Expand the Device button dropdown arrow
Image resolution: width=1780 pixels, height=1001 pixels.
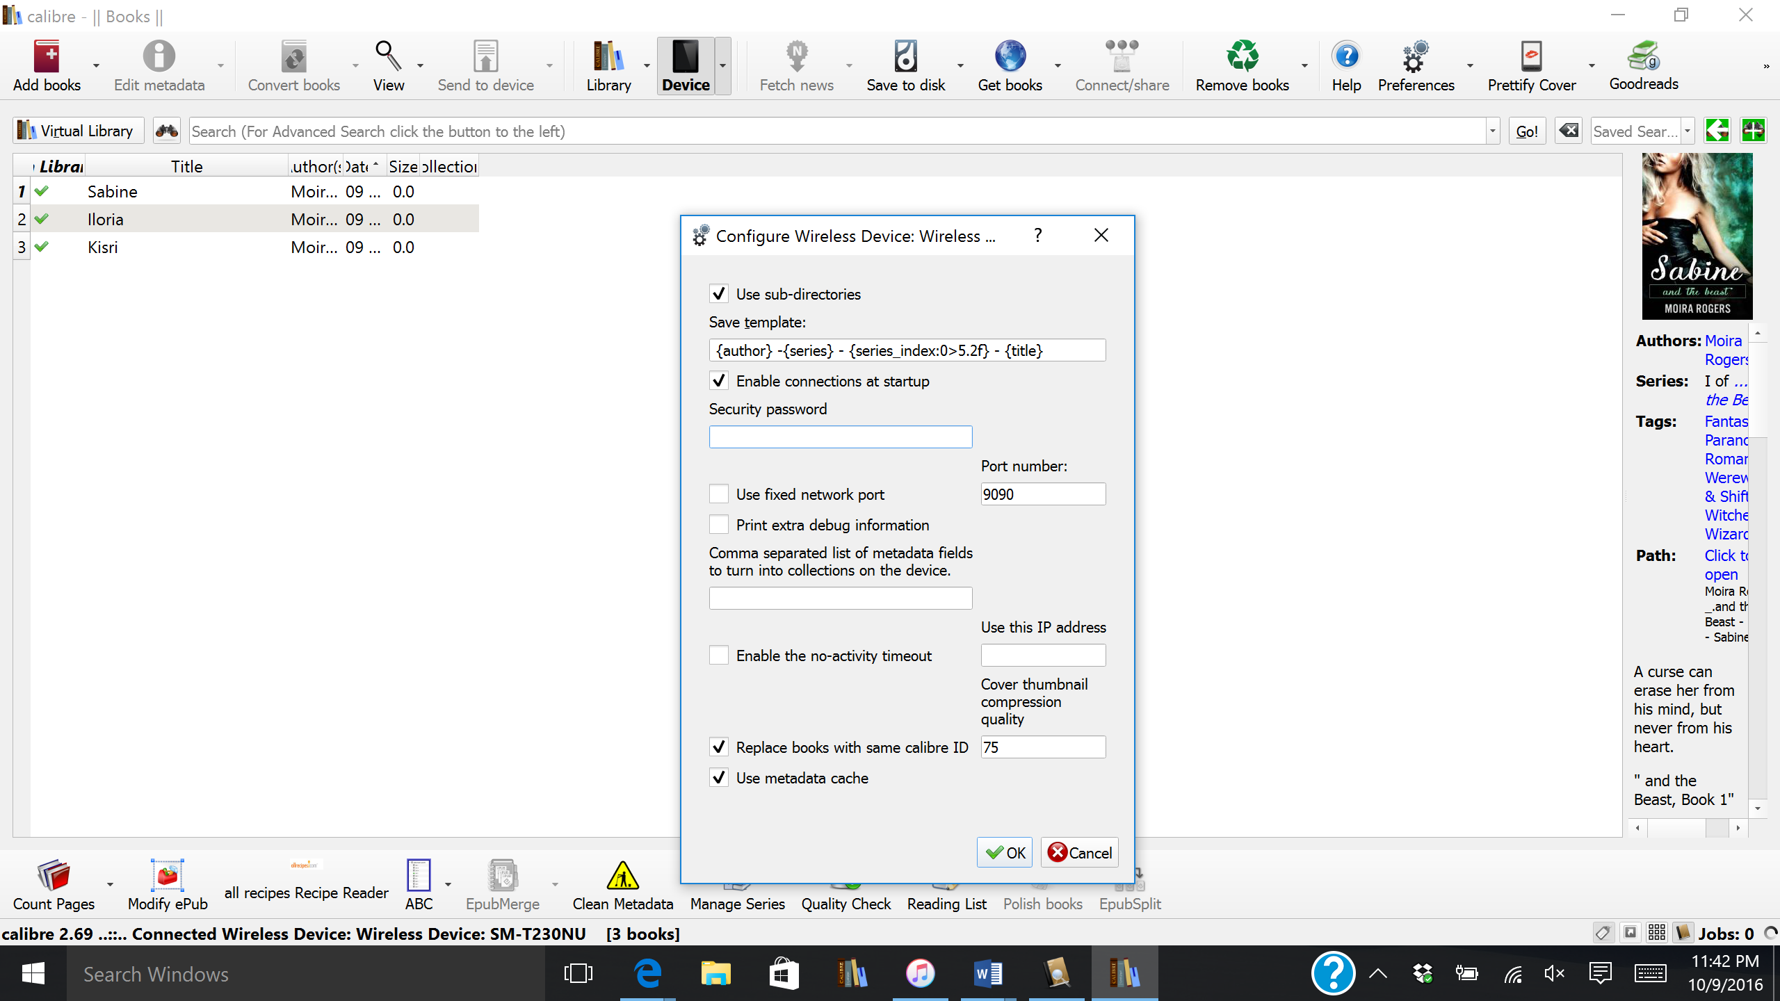723,66
